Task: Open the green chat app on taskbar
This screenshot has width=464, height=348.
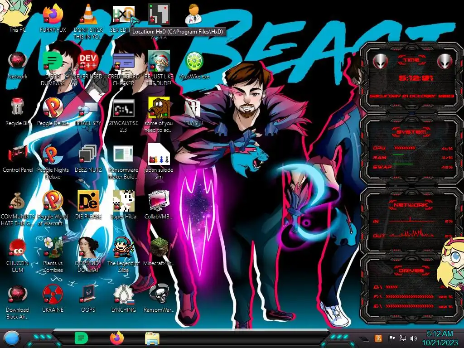Action: [x=82, y=338]
